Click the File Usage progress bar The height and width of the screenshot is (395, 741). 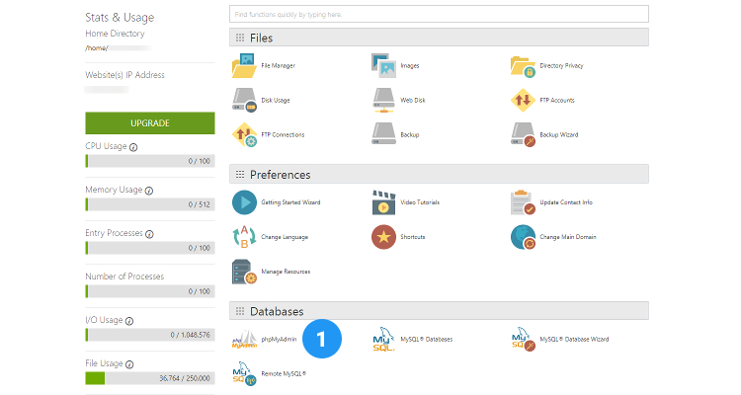(150, 378)
